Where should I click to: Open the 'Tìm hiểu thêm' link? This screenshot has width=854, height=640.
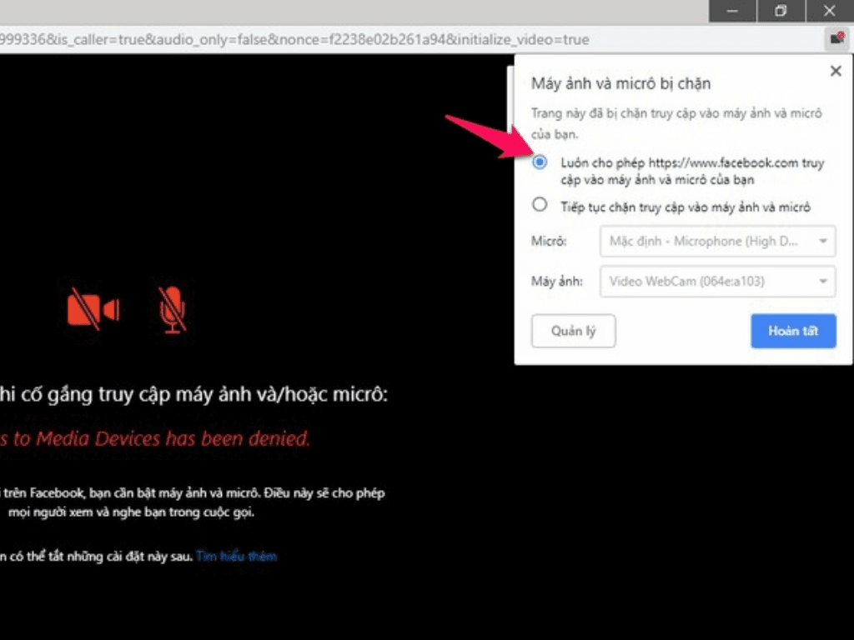point(236,556)
